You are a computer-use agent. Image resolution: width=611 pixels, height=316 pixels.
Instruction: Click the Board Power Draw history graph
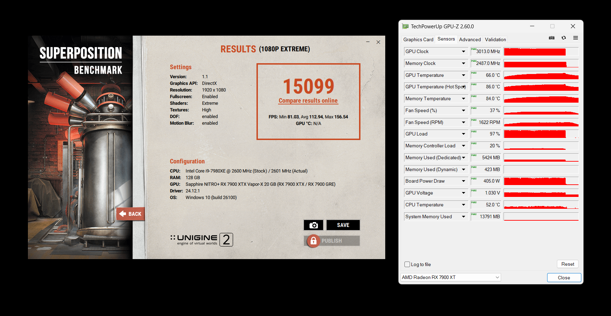(x=541, y=181)
